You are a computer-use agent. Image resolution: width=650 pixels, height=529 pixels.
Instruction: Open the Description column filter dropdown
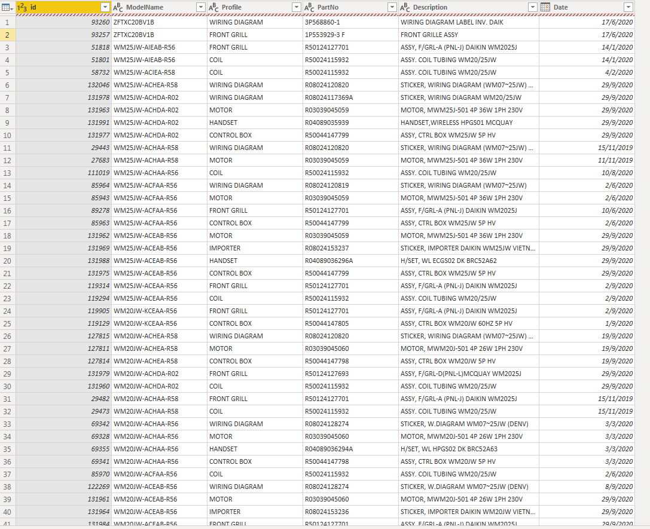pos(533,7)
